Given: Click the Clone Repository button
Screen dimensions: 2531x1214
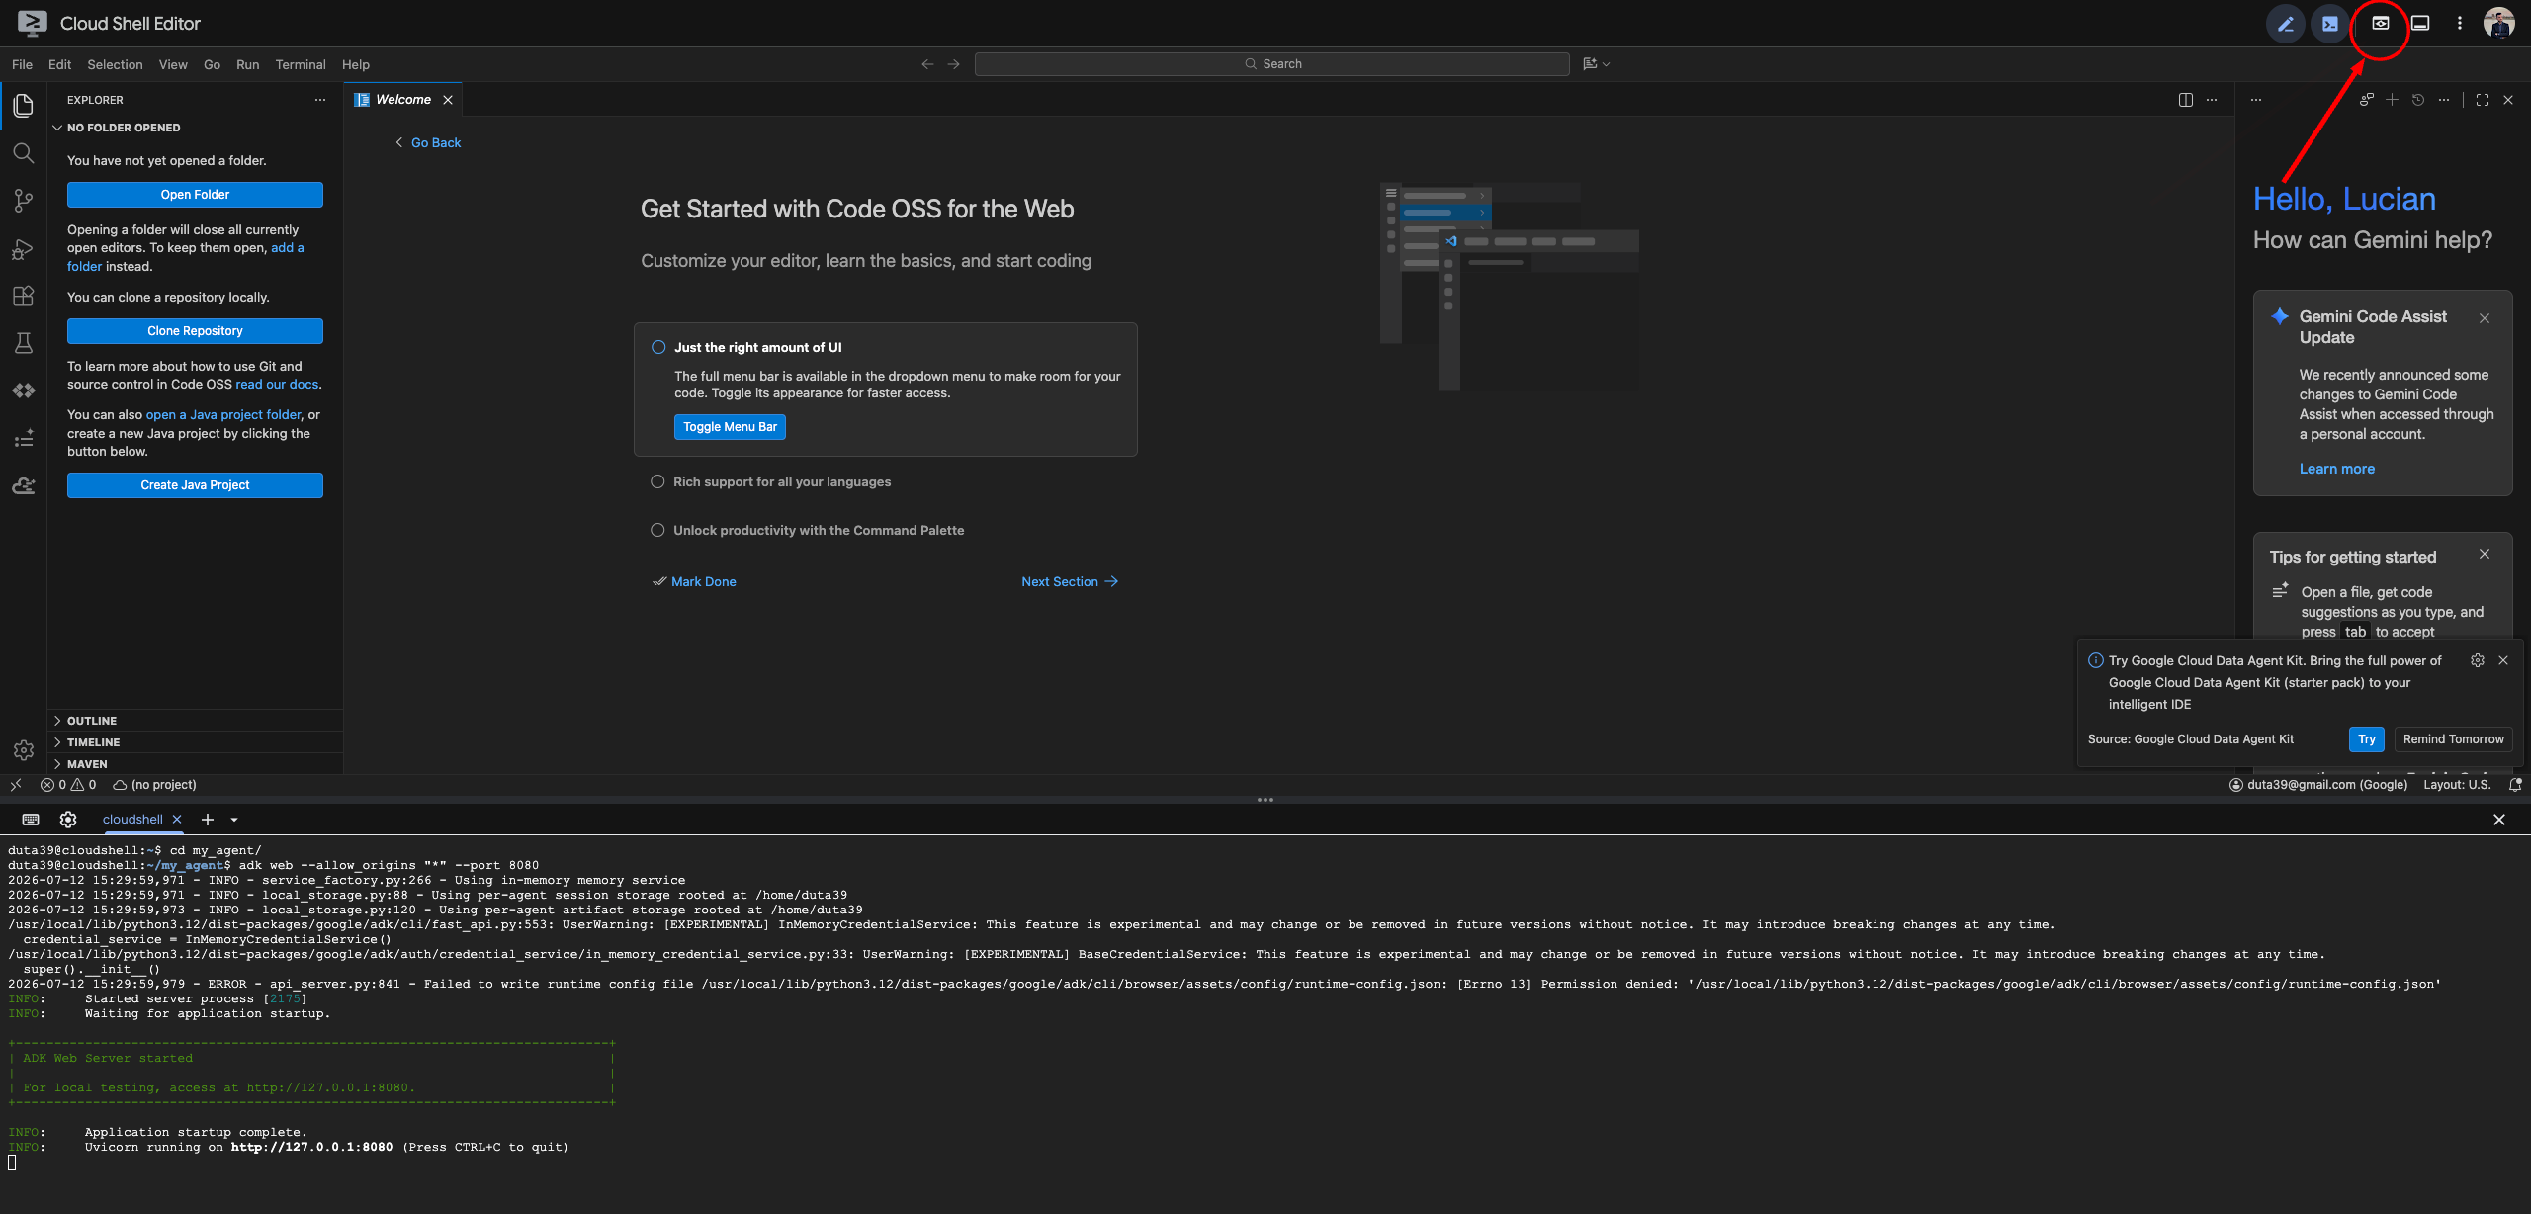Looking at the screenshot, I should [195, 331].
